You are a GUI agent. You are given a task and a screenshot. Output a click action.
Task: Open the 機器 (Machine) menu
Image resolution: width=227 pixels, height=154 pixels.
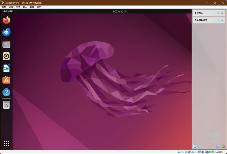pyautogui.click(x=11, y=7)
